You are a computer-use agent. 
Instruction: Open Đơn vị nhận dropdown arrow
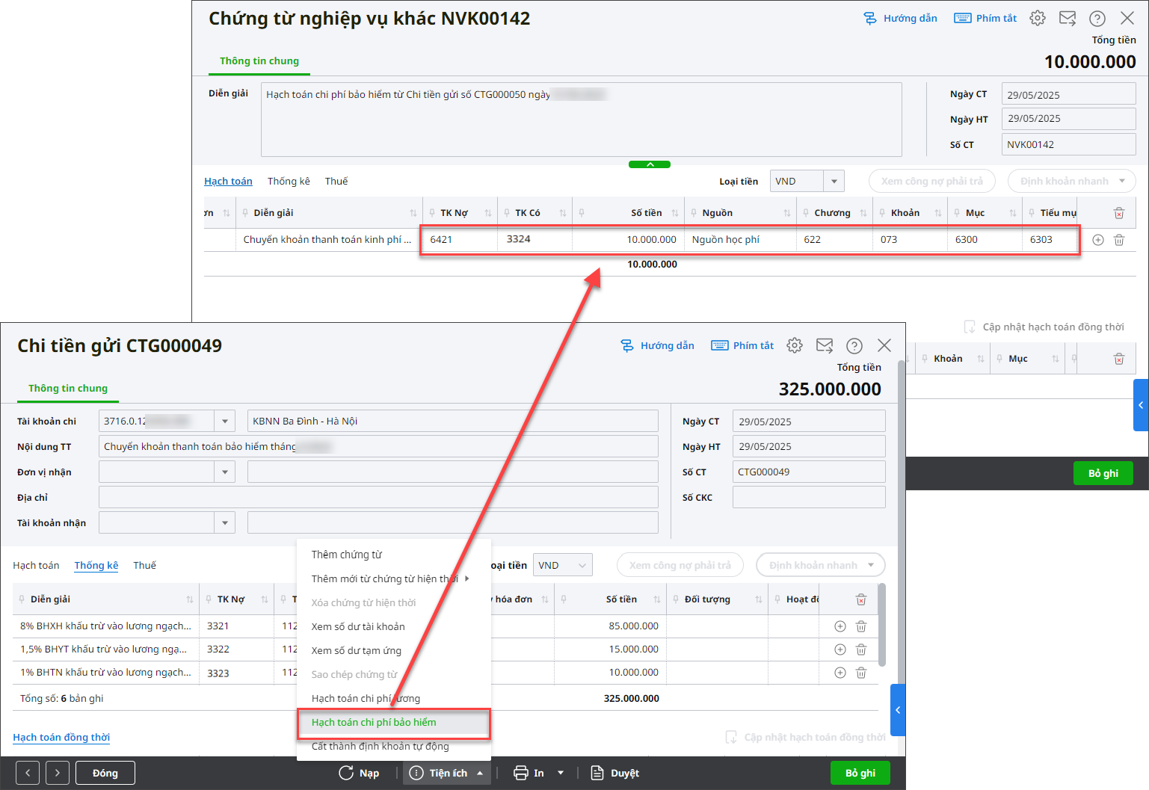pyautogui.click(x=224, y=472)
